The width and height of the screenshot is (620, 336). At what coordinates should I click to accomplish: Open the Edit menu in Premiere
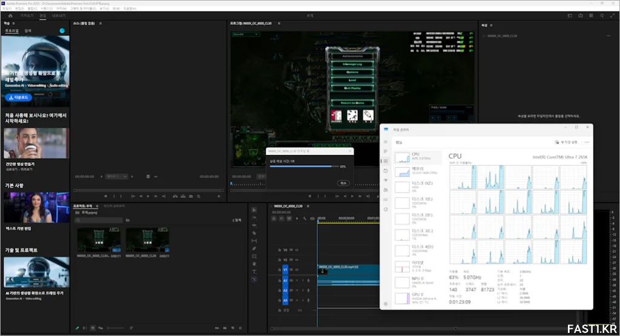19,8
